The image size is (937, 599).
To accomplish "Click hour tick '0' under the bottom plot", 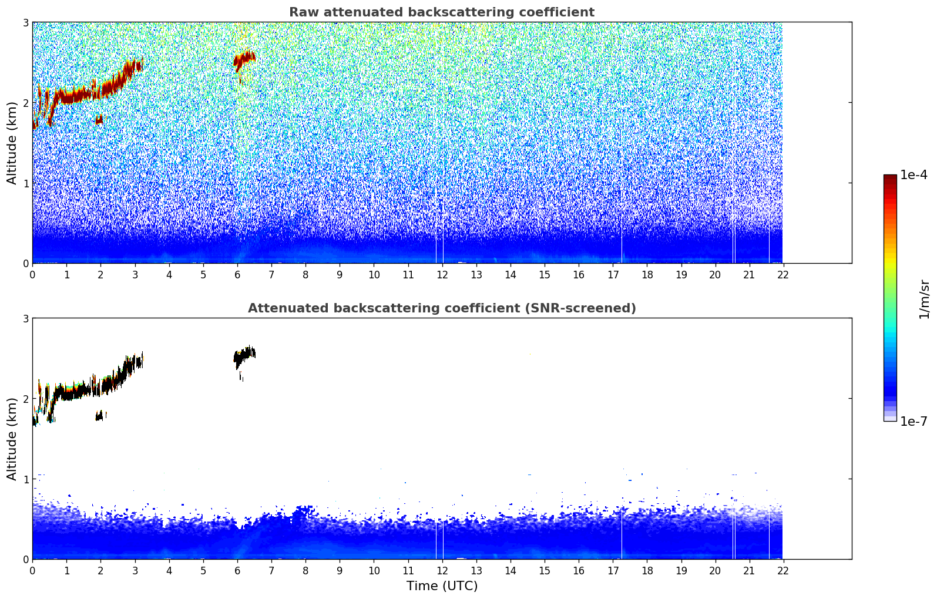I will 32,571.
